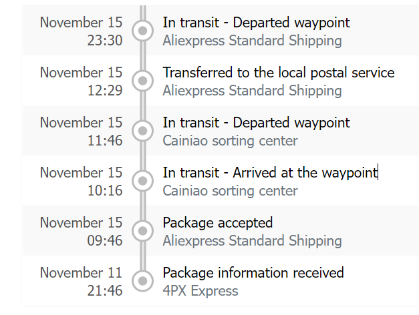Open the 'Package information received' event
This screenshot has height=315, width=419.
253,273
